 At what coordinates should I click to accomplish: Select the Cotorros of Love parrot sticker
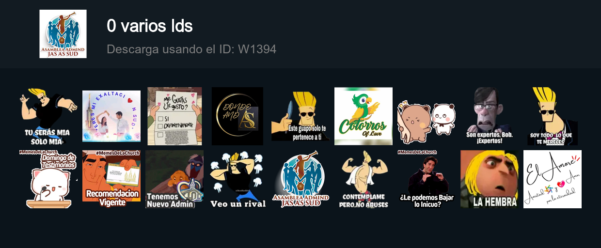point(364,116)
